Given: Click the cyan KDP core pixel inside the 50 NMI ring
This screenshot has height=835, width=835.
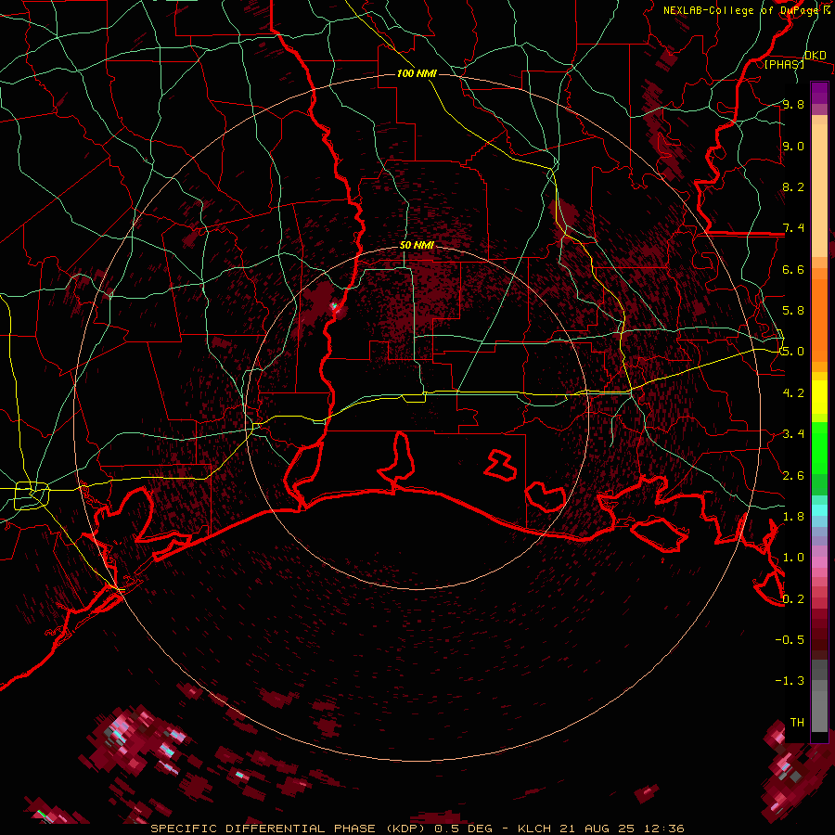Looking at the screenshot, I should coord(334,306).
